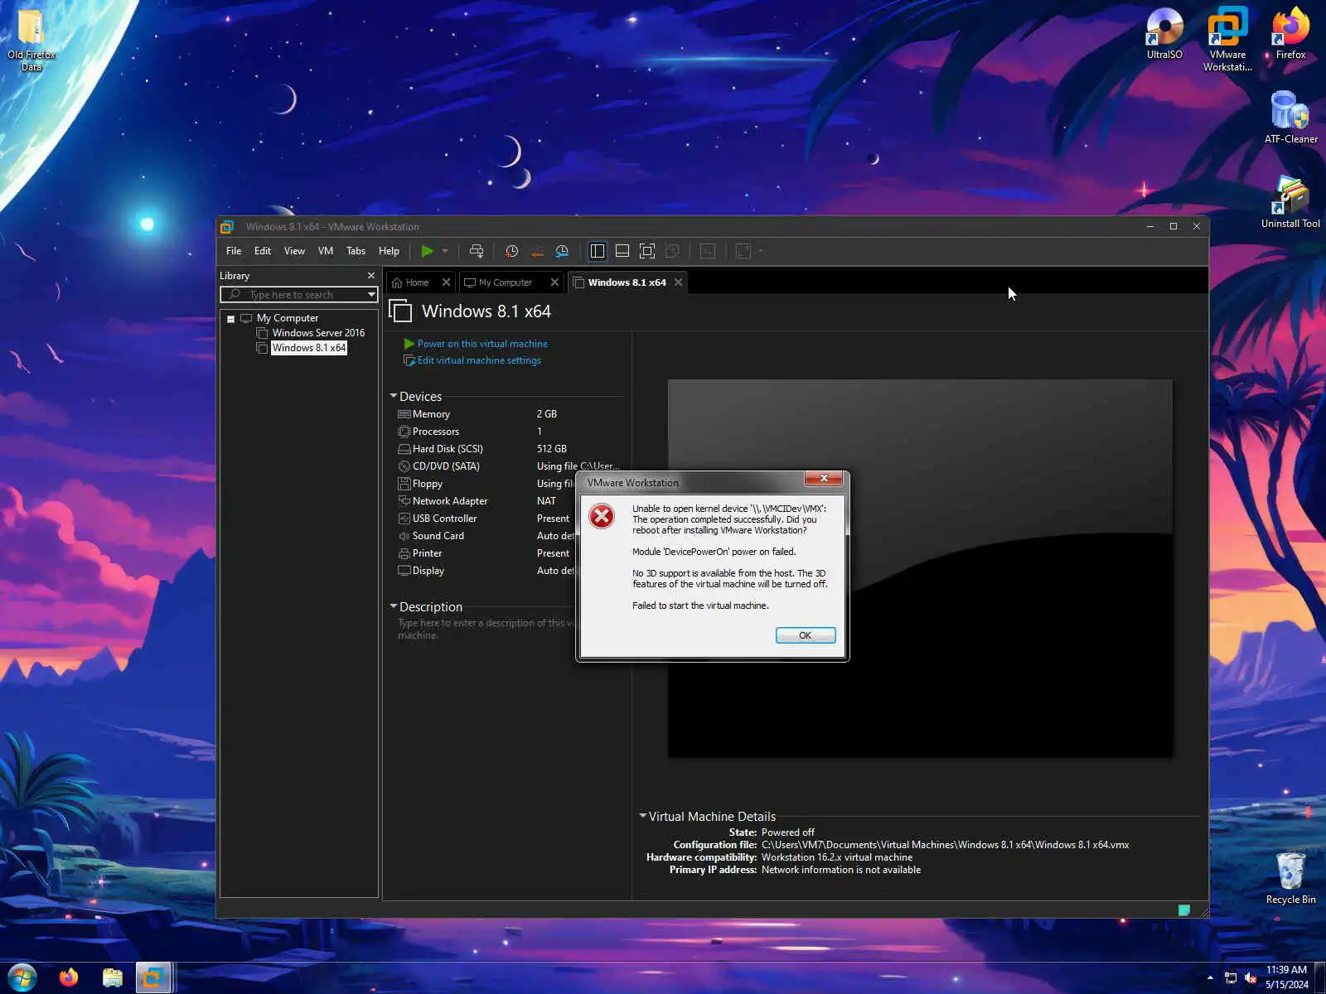Open File Explorer from the taskbar
Image resolution: width=1326 pixels, height=994 pixels.
pos(112,978)
